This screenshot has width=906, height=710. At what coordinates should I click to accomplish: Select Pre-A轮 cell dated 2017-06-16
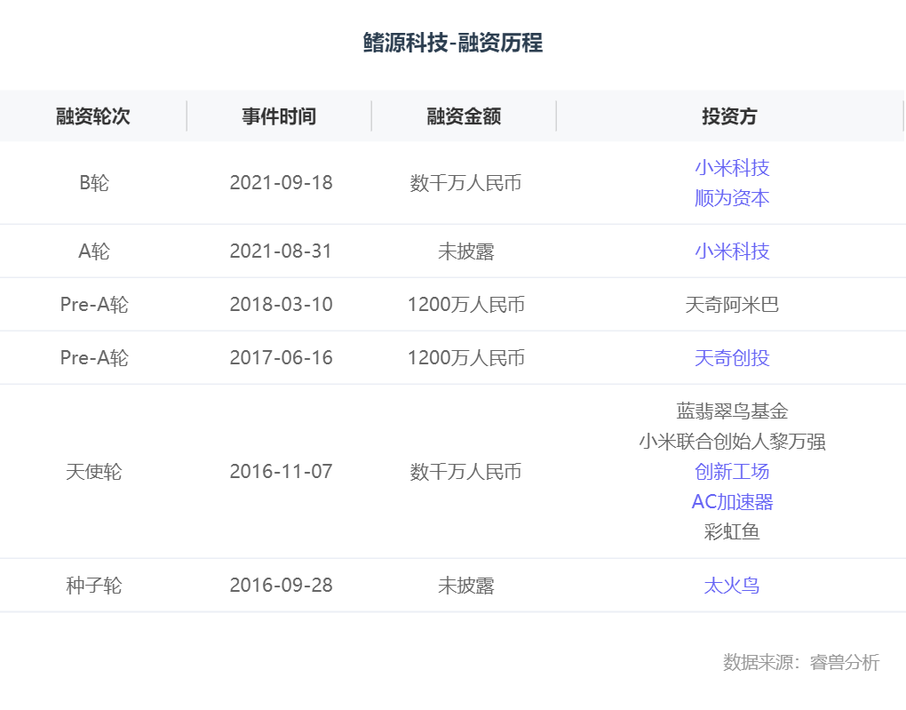(x=93, y=358)
